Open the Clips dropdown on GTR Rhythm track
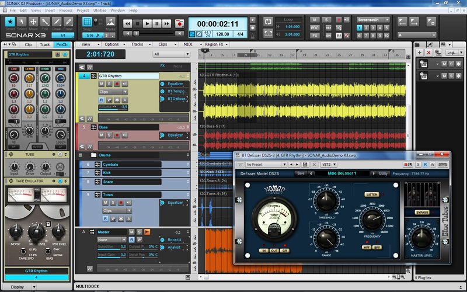The width and height of the screenshot is (467, 292). 113,92
